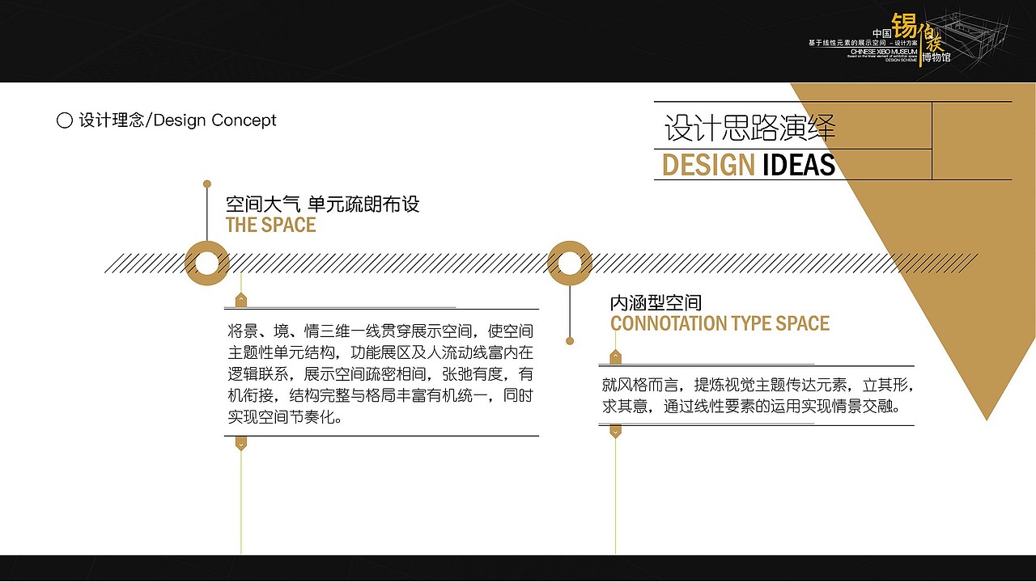
Task: Click the THE SPACE heading text
Action: [x=269, y=226]
